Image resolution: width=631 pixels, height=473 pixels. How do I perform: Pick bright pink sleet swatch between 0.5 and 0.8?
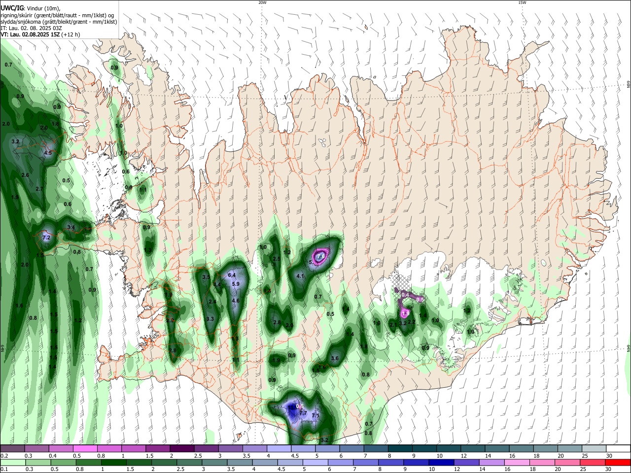pyautogui.click(x=85, y=448)
